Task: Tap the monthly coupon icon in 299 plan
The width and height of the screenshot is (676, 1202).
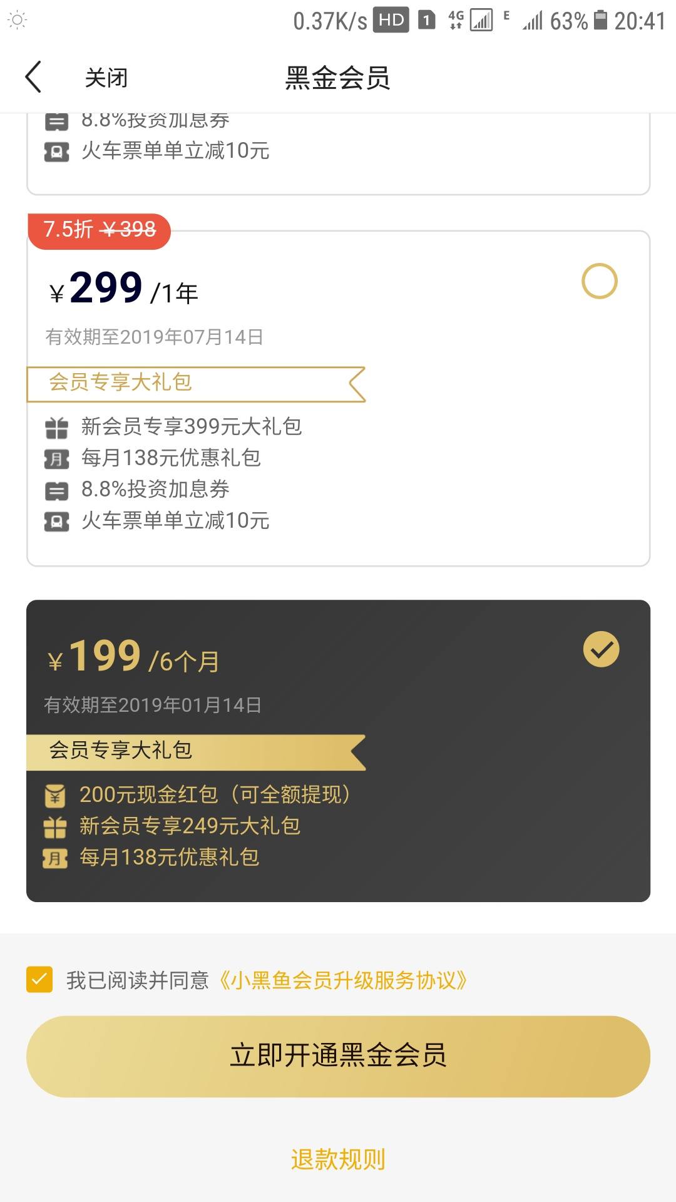Action: click(x=56, y=459)
